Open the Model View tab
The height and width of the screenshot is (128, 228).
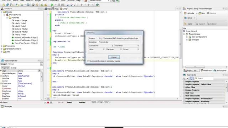pos(206,70)
